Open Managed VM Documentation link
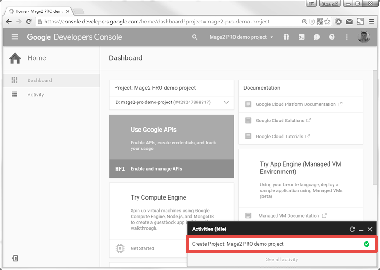This screenshot has width=380, height=270. (x=288, y=216)
